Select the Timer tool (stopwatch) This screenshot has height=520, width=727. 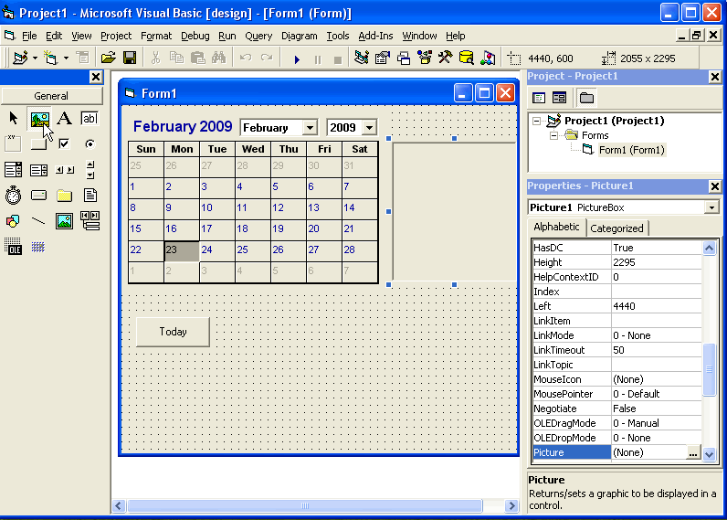(13, 196)
